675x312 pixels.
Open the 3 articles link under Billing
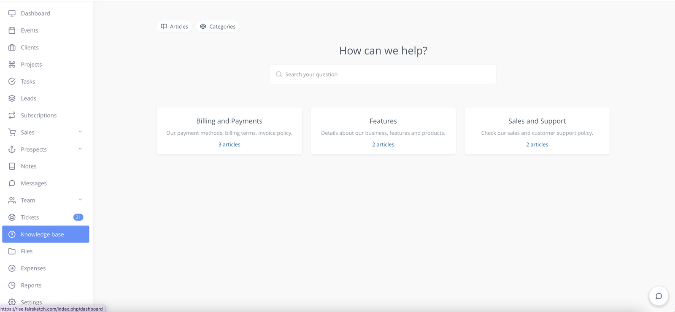[x=229, y=144]
